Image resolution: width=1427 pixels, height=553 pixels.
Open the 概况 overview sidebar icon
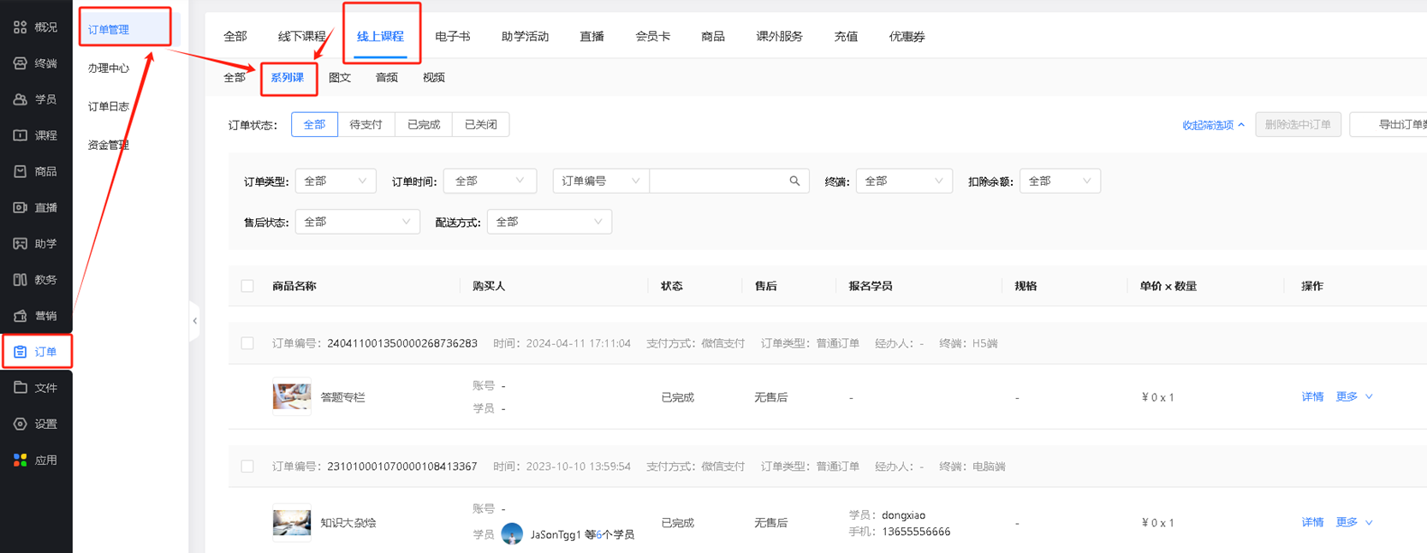point(21,27)
